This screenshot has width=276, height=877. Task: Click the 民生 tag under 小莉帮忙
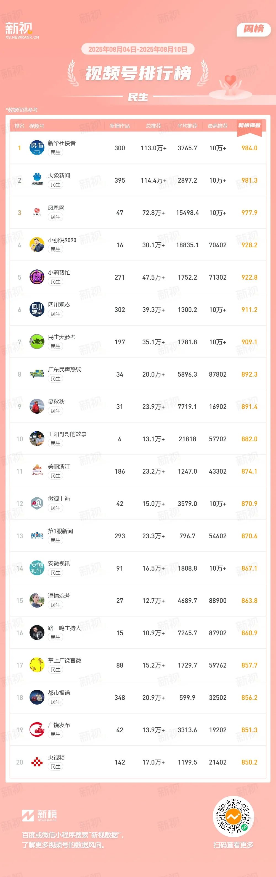tap(55, 282)
